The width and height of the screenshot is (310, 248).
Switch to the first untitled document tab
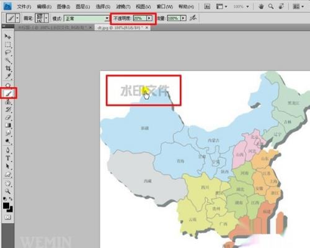point(53,27)
